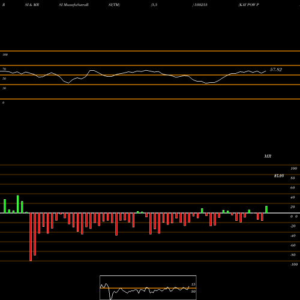Viewport: 300px width, 300px height.
Task: Open the mini overview chart thumbnail
Action: [x=148, y=287]
